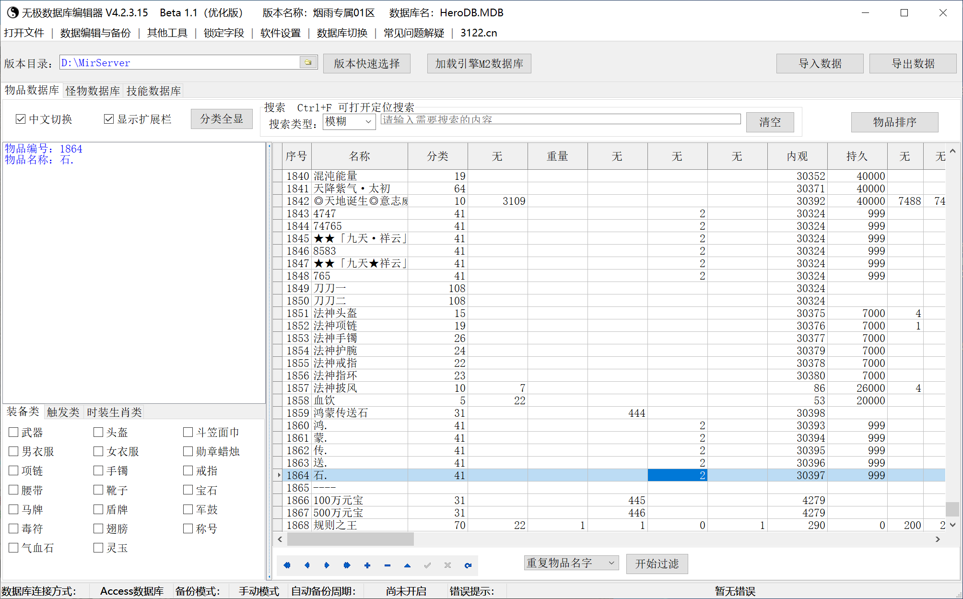Click 物品排序 button
The width and height of the screenshot is (963, 599).
click(895, 122)
